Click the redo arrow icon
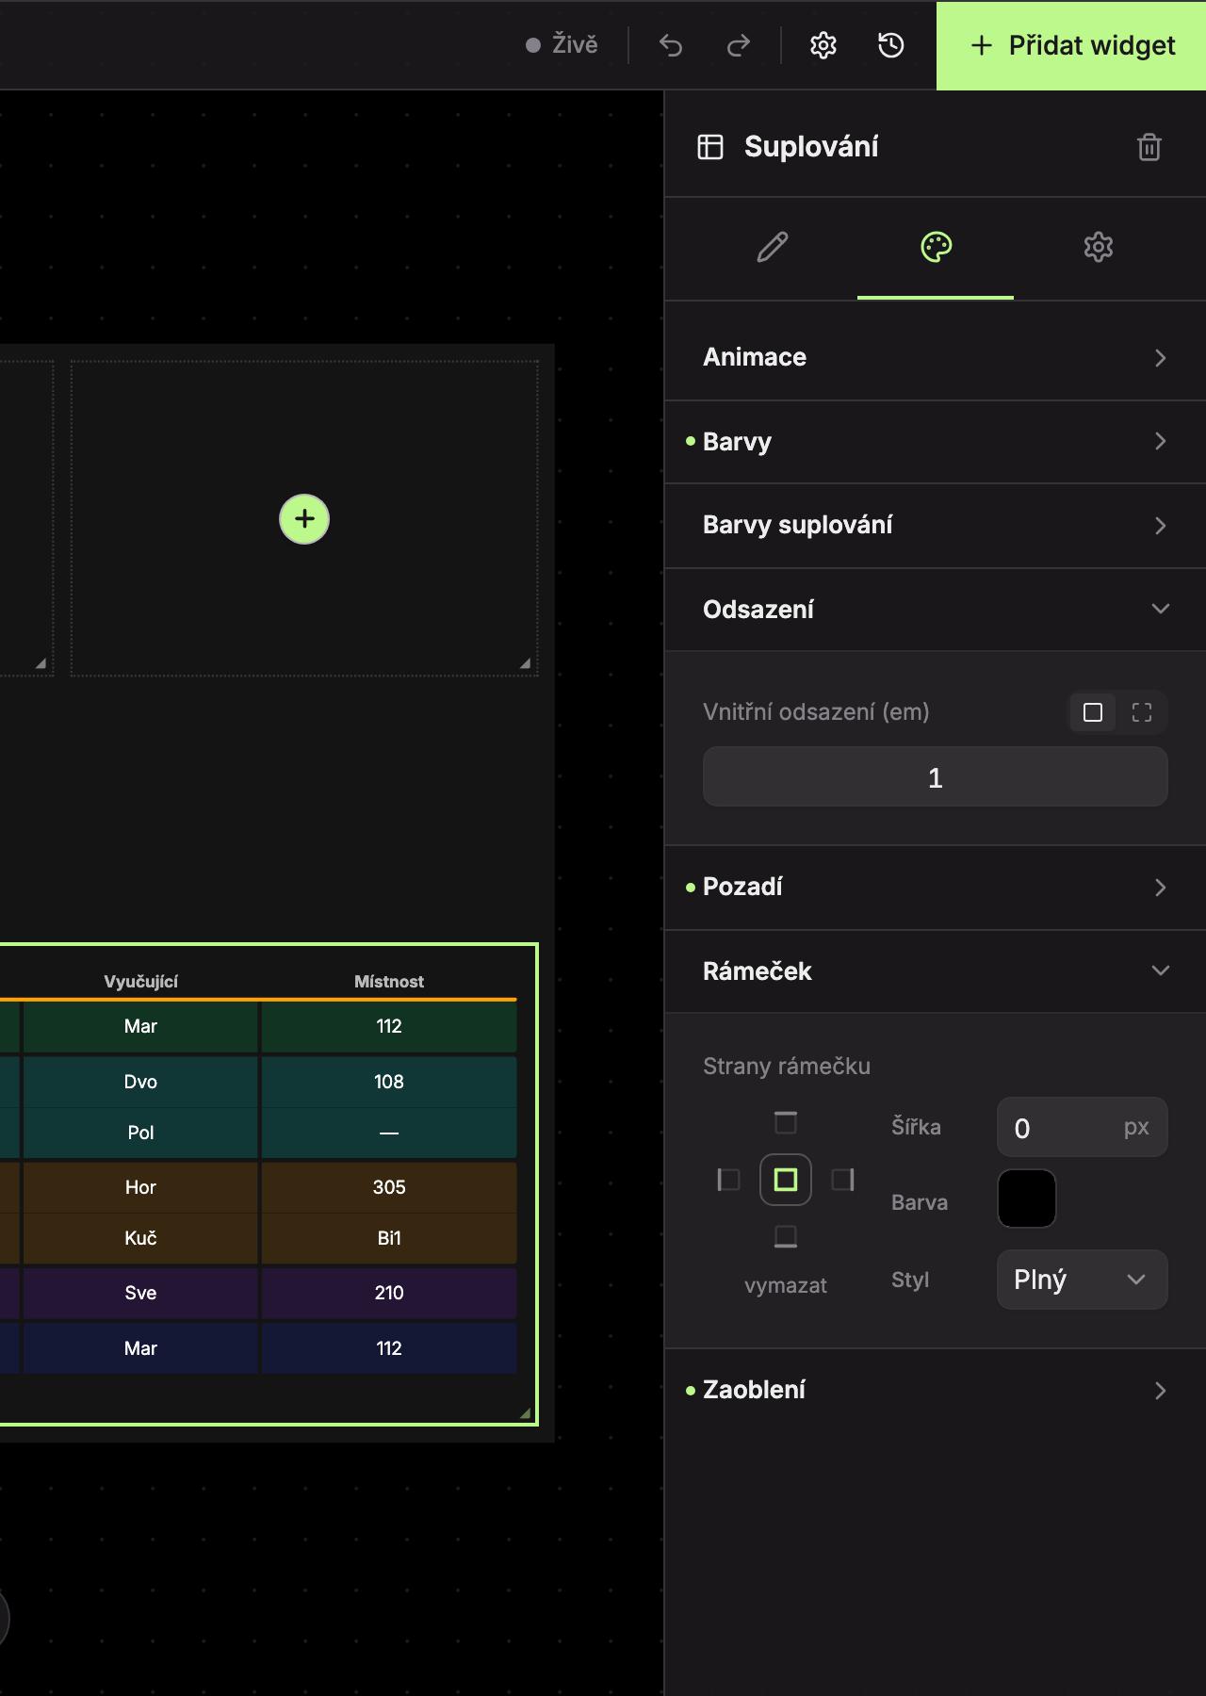The height and width of the screenshot is (1696, 1206). pyautogui.click(x=739, y=45)
